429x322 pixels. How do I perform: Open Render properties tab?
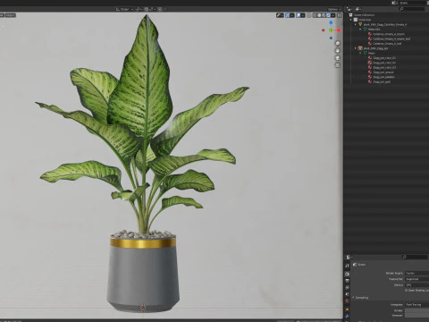(x=347, y=274)
